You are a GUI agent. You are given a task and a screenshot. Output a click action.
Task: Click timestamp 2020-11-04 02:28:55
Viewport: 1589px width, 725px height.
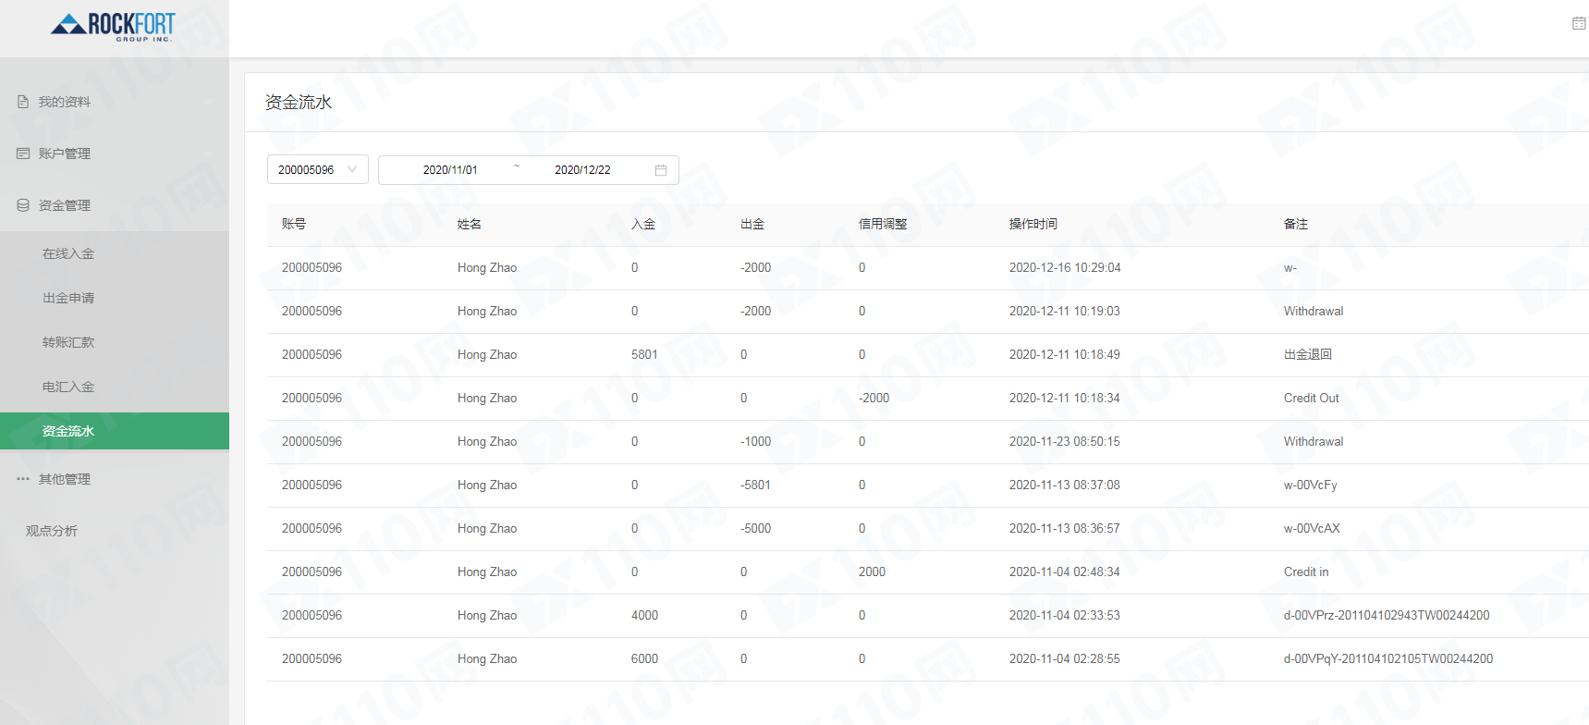click(x=1065, y=659)
